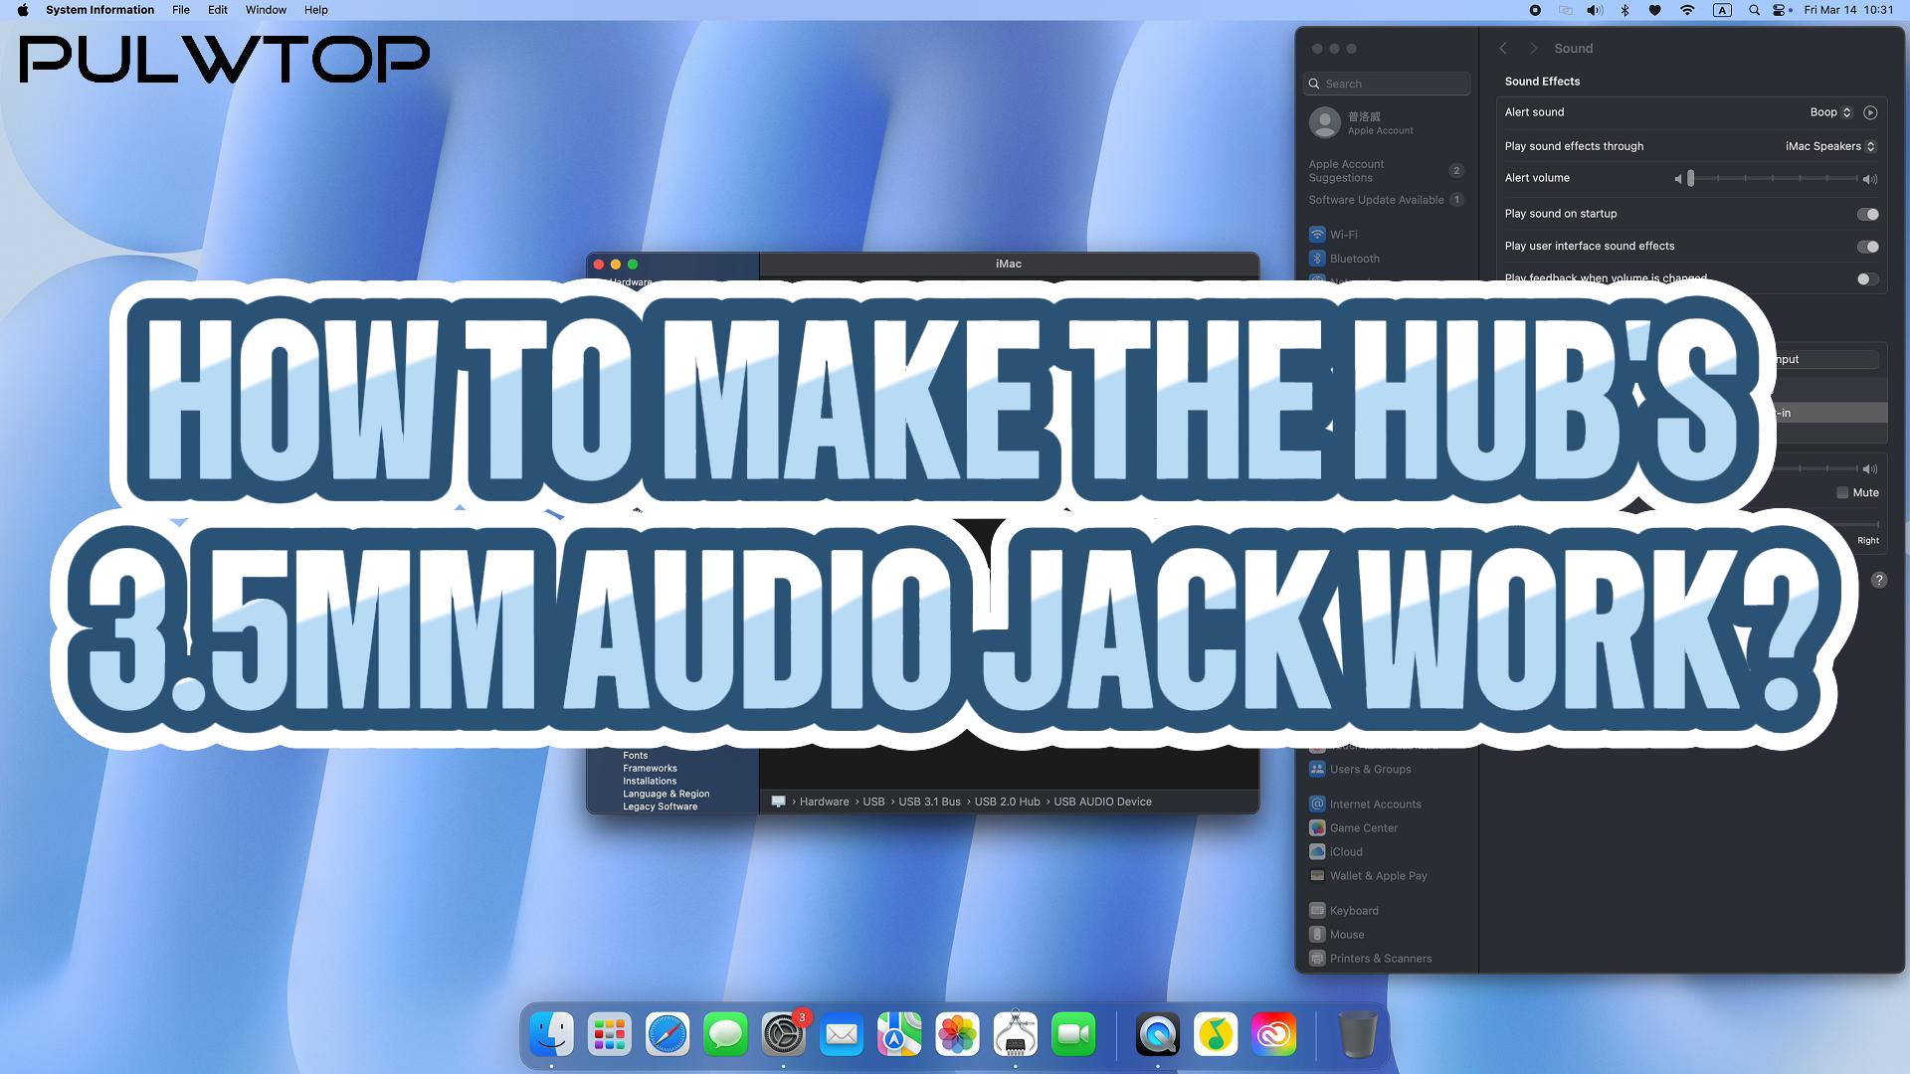Screen dimensions: 1910x1074
Task: Open QuickTime Player in Dock
Action: tap(1158, 1034)
